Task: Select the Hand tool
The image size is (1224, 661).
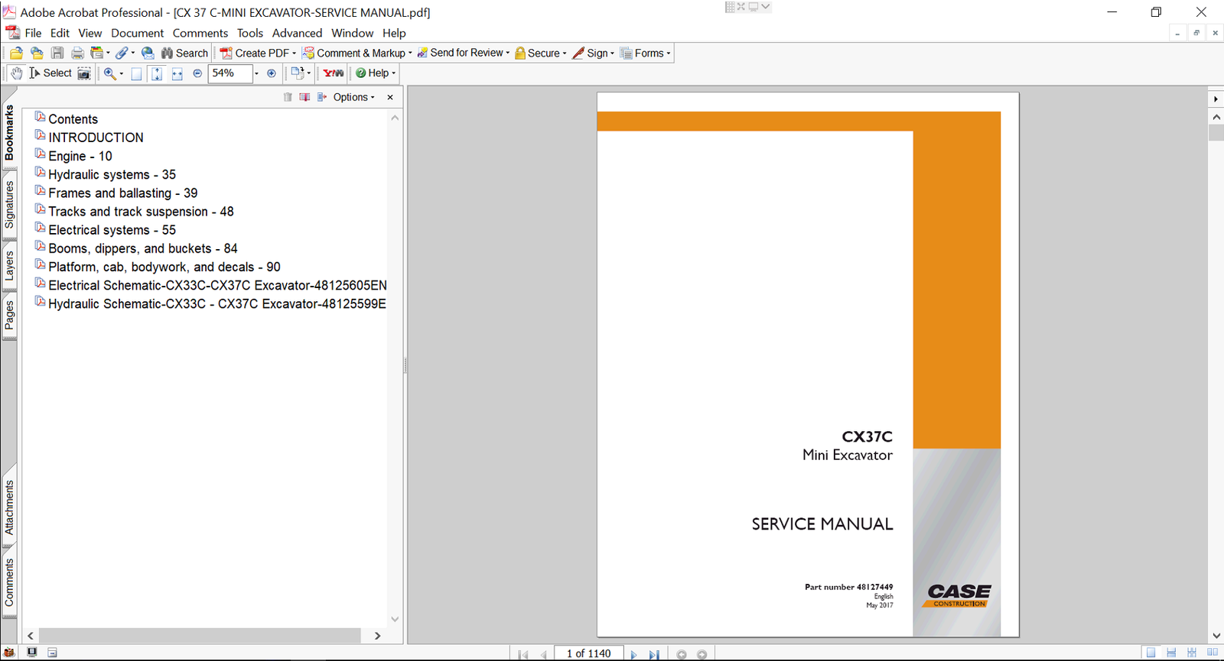Action: pos(16,73)
